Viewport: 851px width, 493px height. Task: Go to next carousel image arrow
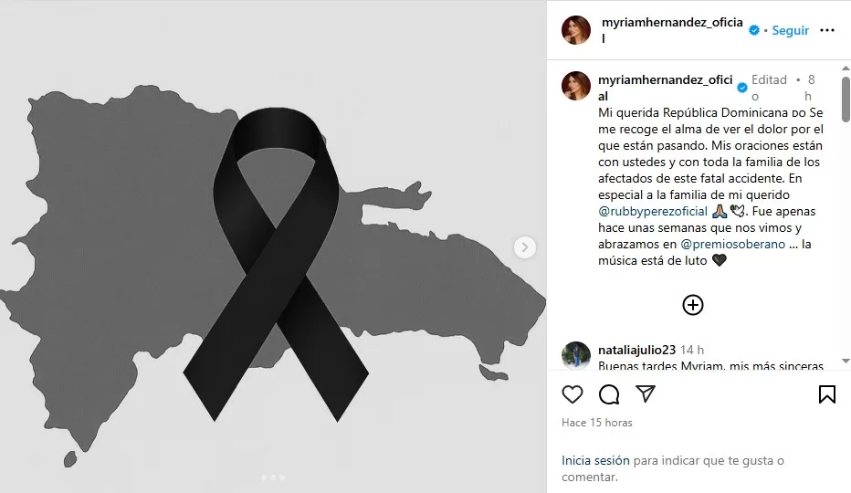(x=525, y=247)
